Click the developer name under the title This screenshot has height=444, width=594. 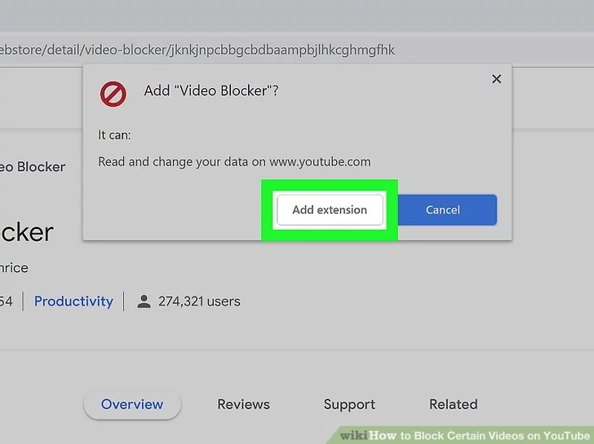[x=14, y=267]
